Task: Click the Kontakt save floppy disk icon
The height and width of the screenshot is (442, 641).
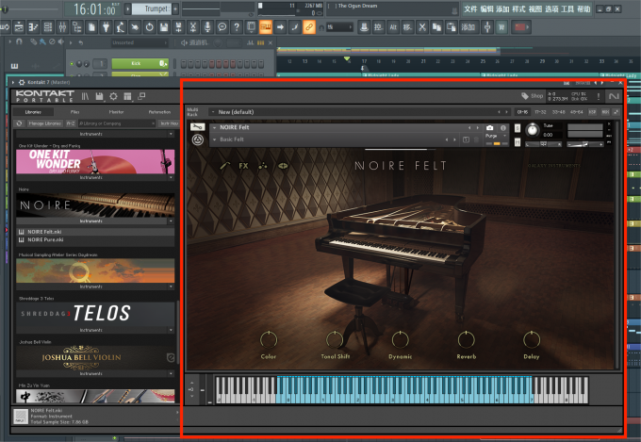Action: [x=99, y=96]
